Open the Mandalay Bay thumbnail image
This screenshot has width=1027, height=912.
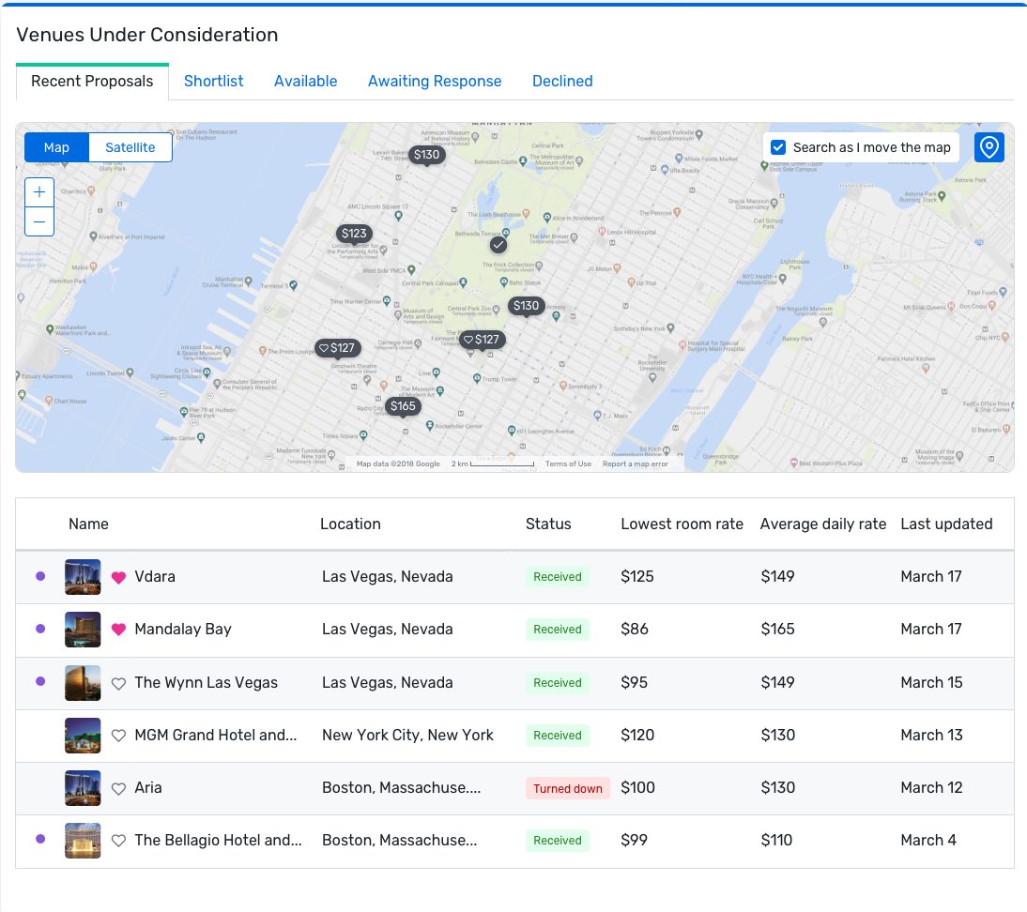click(x=83, y=630)
